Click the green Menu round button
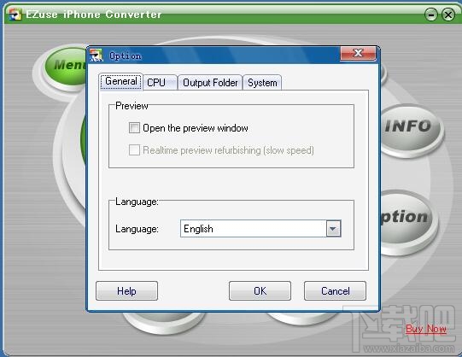Screen dimensions: 462x357 click(x=67, y=67)
